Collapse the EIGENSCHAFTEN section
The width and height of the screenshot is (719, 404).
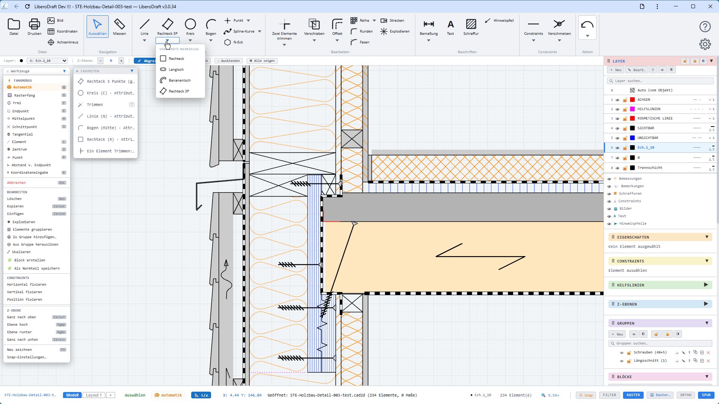pos(707,237)
